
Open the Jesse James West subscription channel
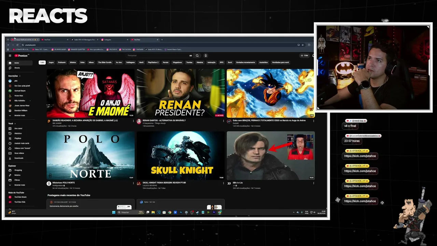[x=20, y=106]
